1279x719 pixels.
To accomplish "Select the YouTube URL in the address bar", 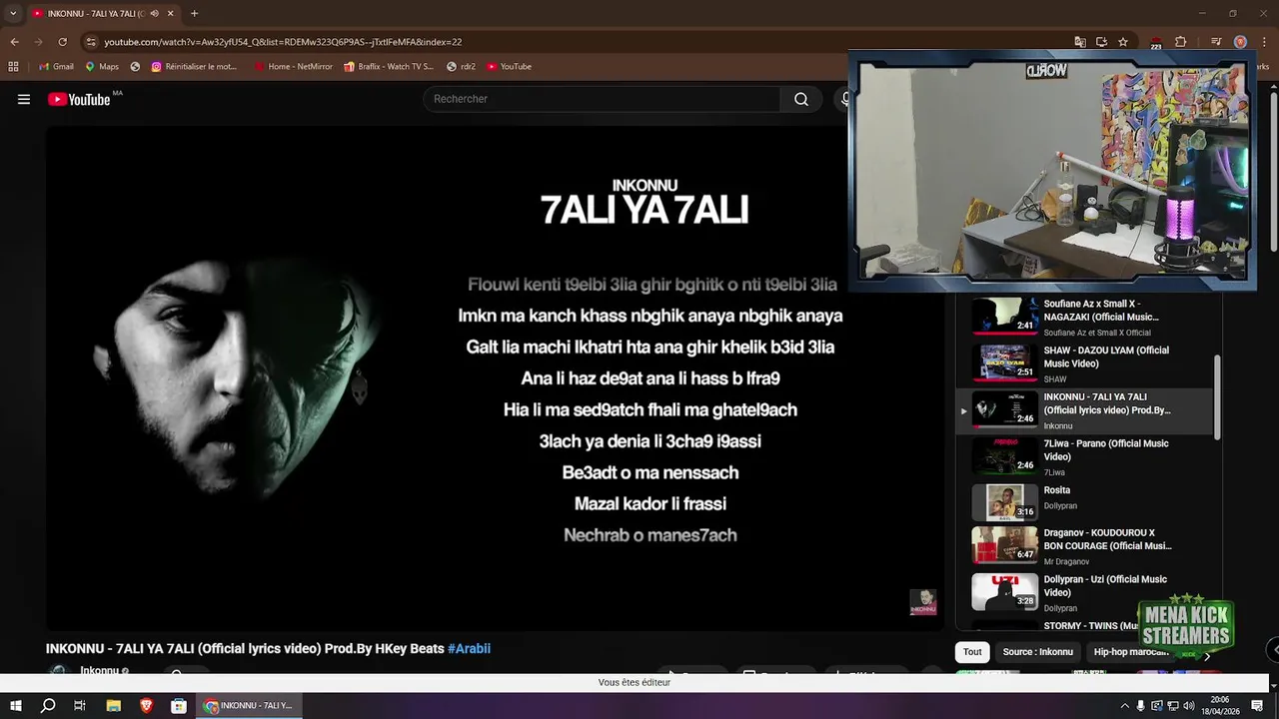I will (x=283, y=42).
